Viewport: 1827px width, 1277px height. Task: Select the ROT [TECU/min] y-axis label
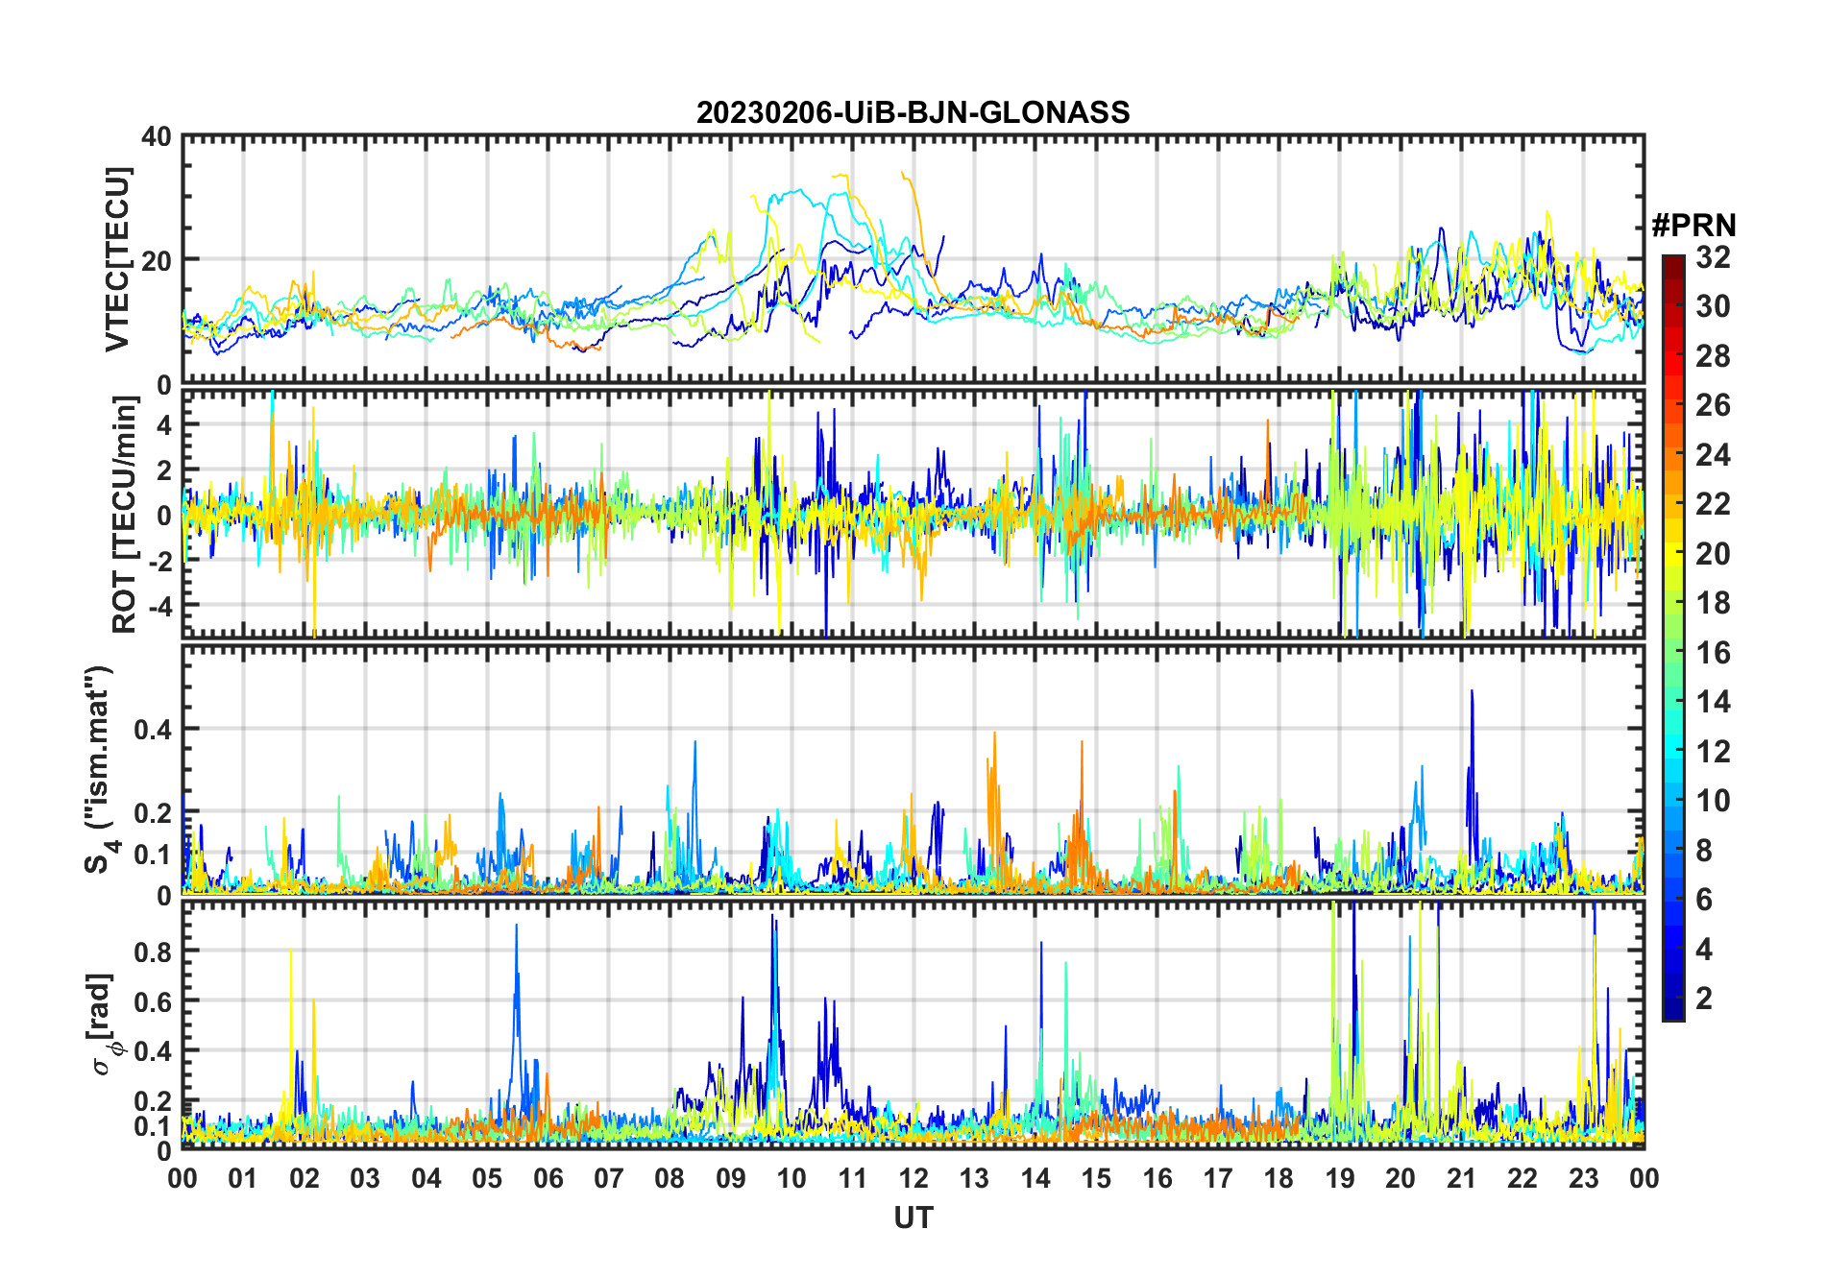[x=124, y=515]
